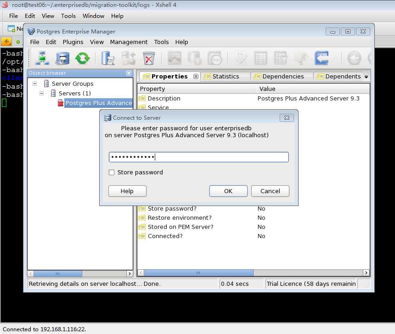Screen dimensions: 395x334
Task: Click the SQL query tool icon
Action: 215,58
